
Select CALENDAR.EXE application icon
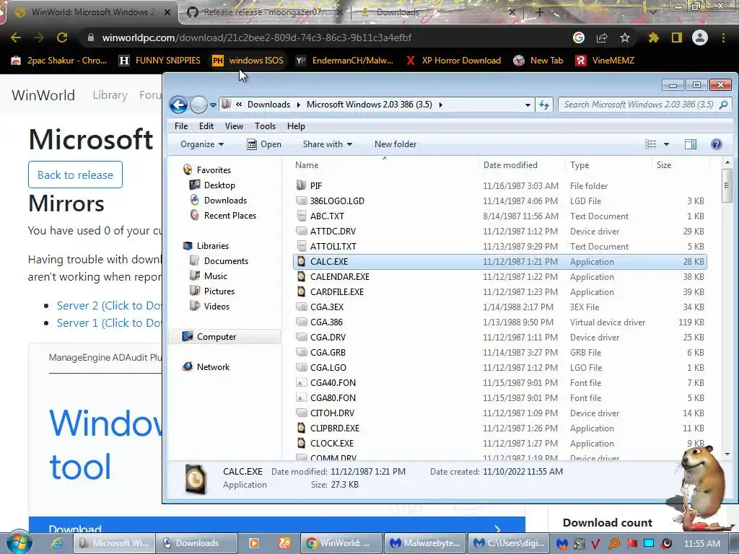pos(301,276)
